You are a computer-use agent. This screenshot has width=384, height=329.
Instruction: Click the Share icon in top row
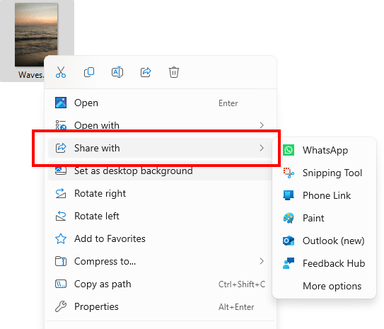click(146, 72)
